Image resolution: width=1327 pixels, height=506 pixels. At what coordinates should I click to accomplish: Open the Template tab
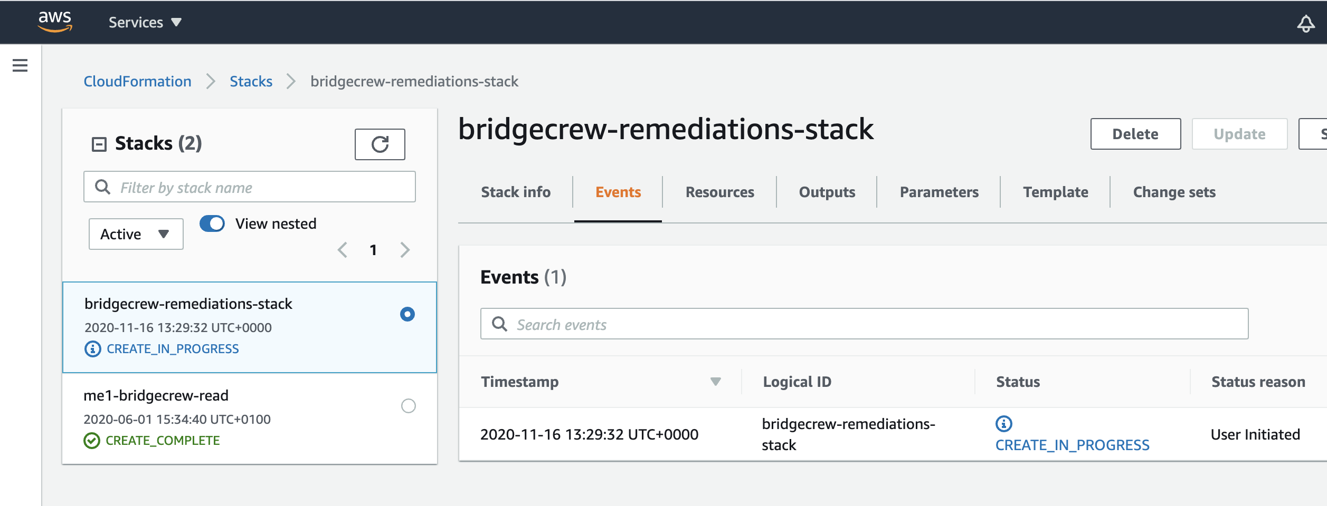pos(1056,192)
